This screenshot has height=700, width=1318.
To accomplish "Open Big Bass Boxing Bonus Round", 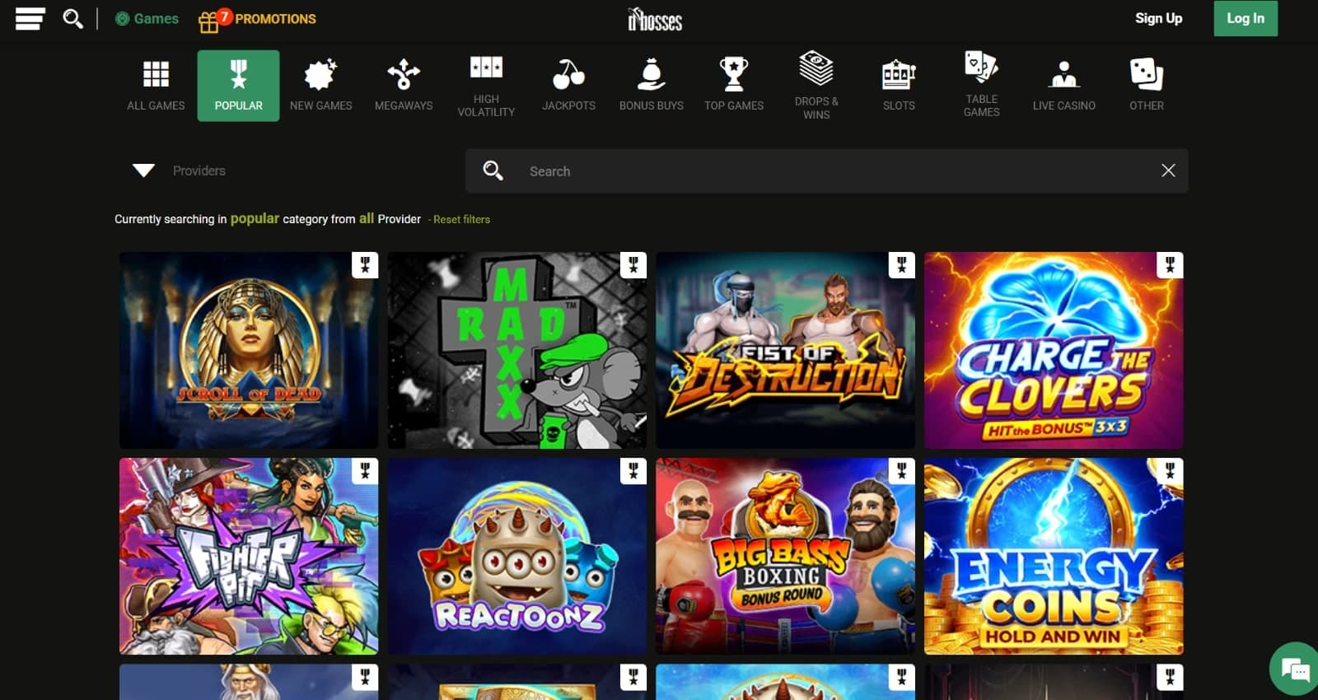I will coord(785,556).
